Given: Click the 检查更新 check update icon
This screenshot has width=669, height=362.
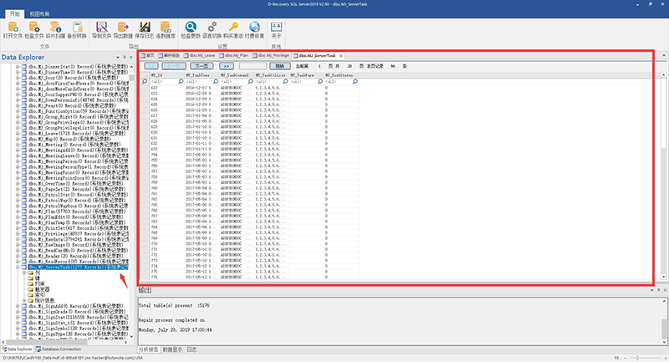Looking at the screenshot, I should tap(191, 30).
